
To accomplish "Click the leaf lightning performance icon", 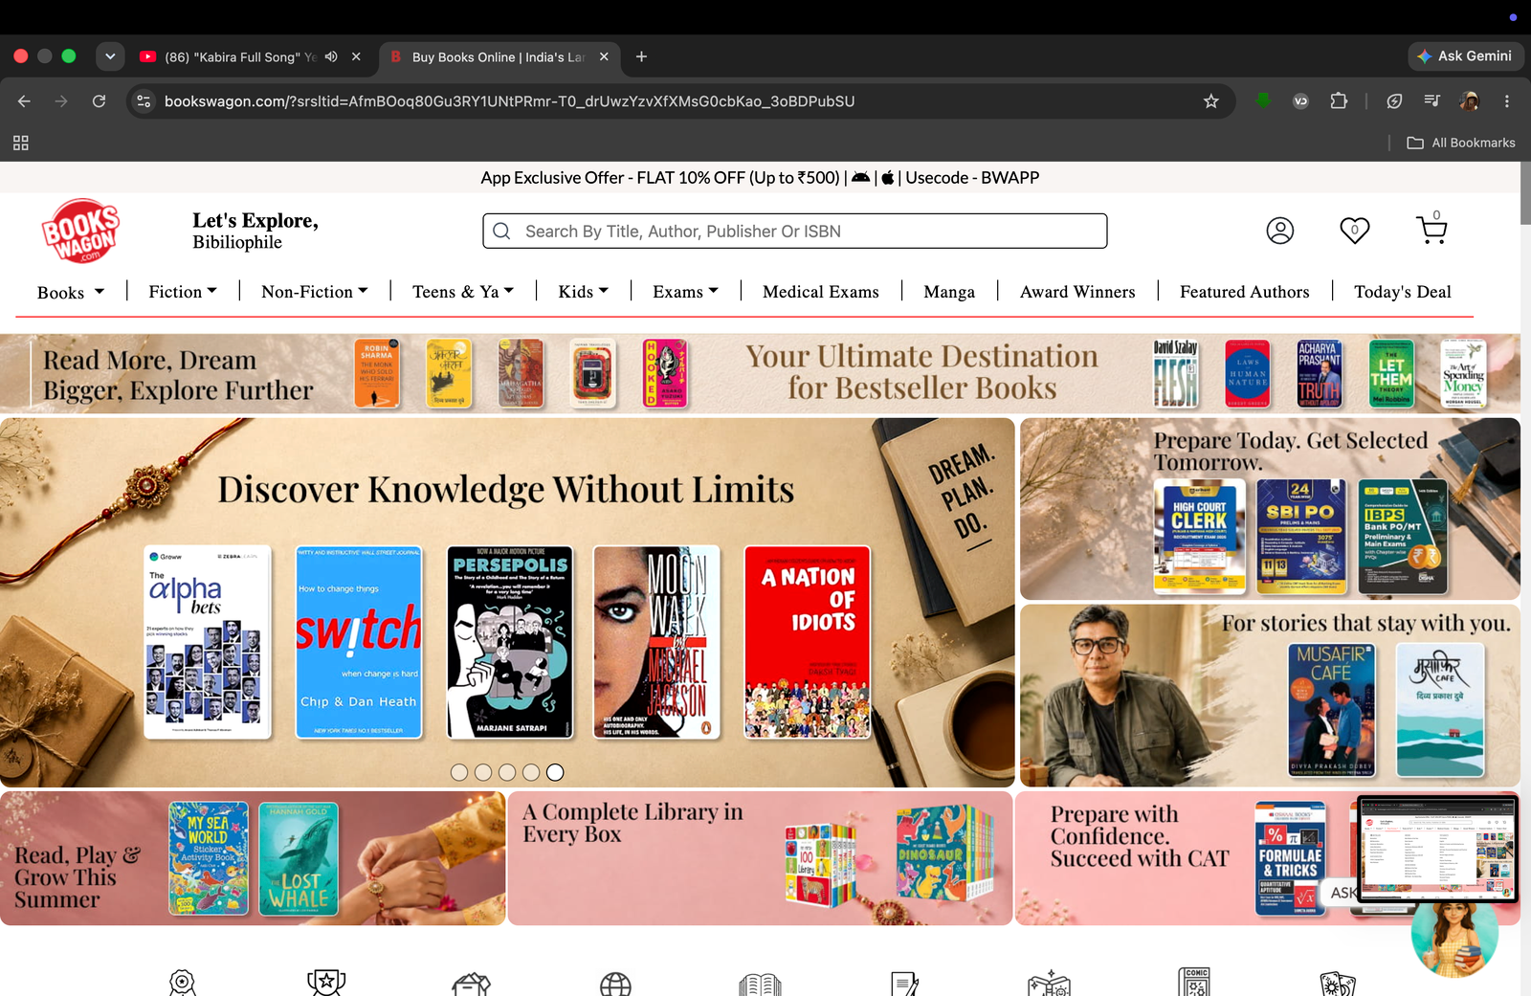I will 1394,100.
